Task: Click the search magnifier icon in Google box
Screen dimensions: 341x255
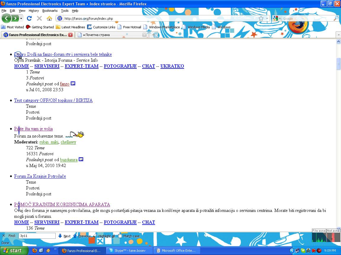Action: (x=336, y=19)
